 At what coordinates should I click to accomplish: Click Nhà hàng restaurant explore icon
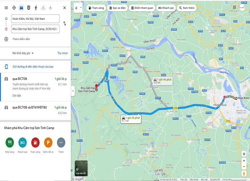click(x=10, y=143)
